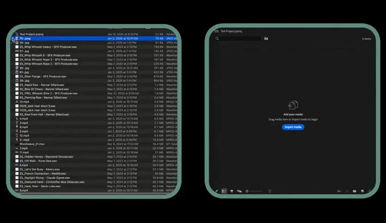
Task: Click the 12.mp4 video thumbnail icon
Action: (x=17, y=135)
